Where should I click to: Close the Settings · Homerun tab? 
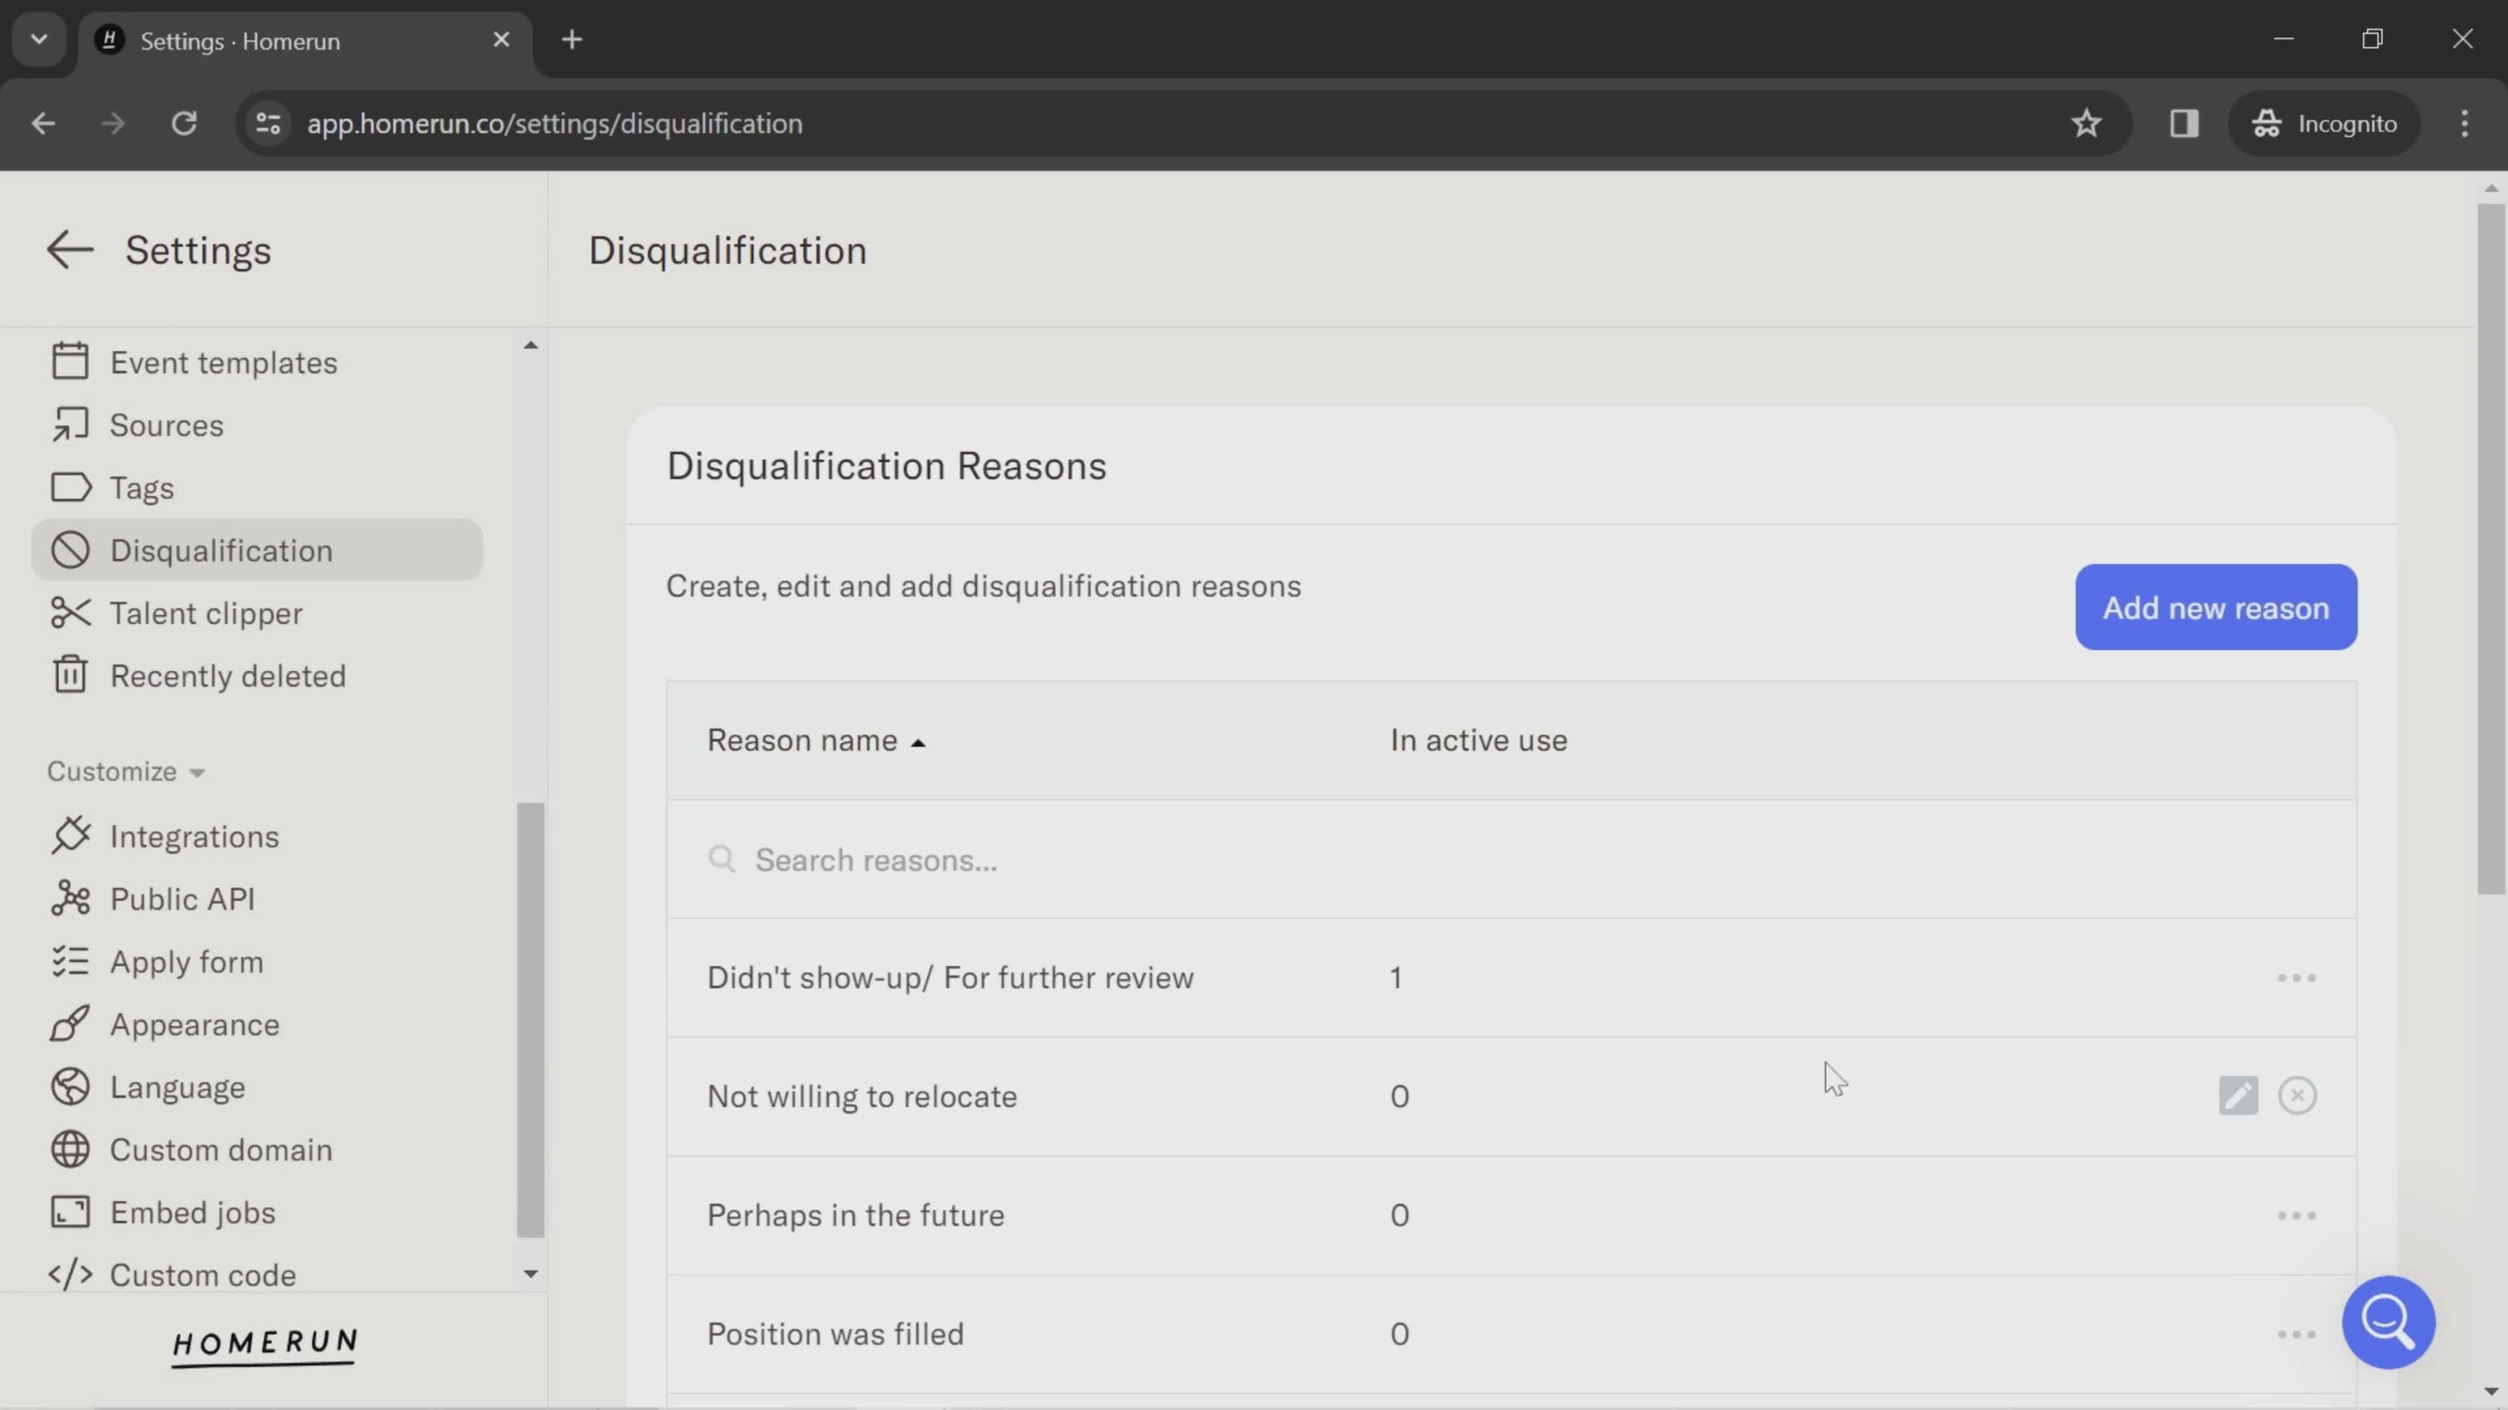pos(502,40)
